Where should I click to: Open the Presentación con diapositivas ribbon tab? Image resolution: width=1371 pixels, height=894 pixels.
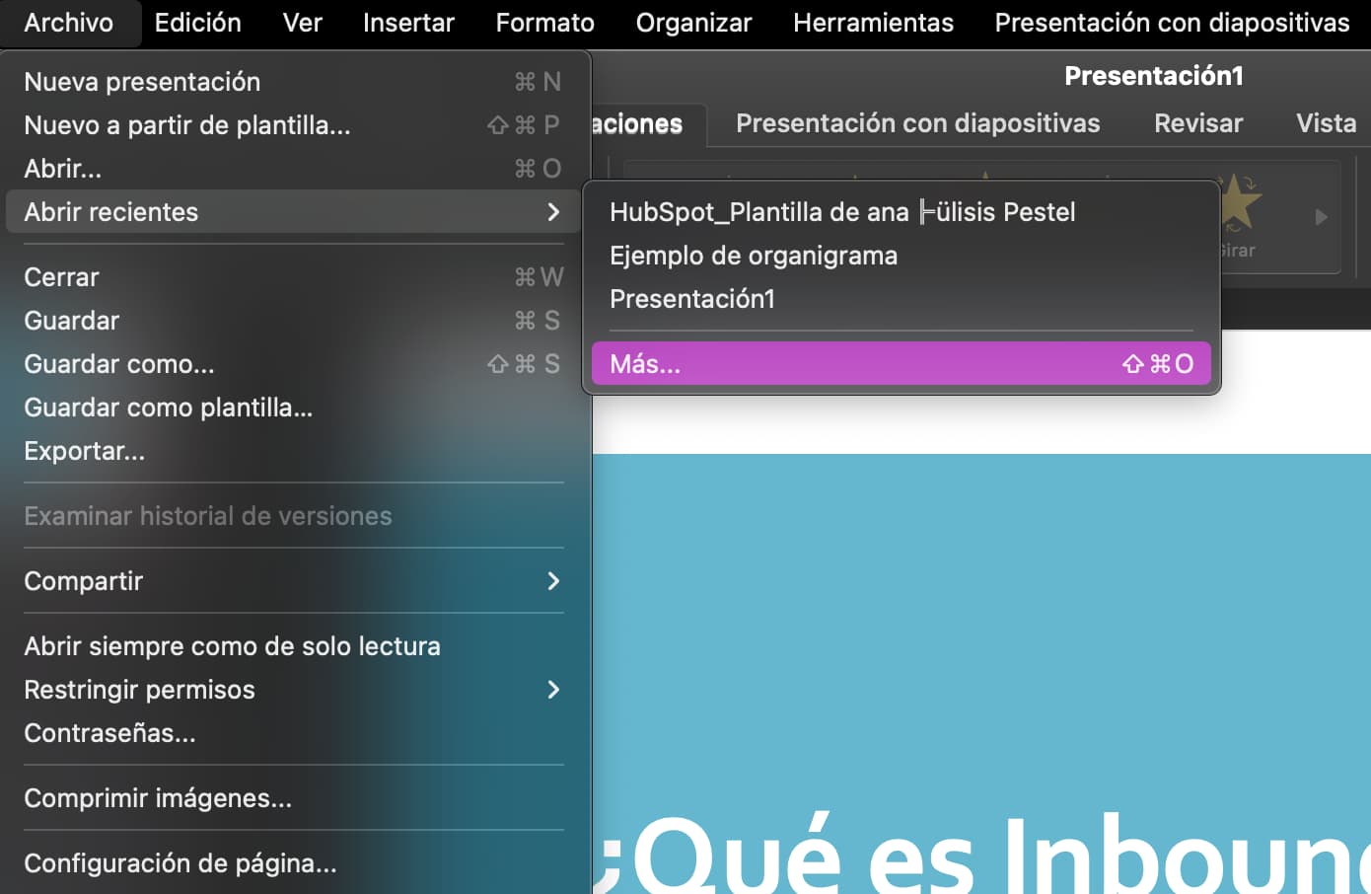coord(916,122)
